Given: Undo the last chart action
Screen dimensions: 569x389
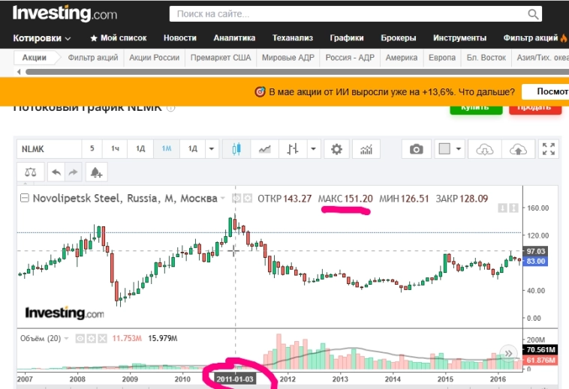Looking at the screenshot, I should [x=56, y=172].
